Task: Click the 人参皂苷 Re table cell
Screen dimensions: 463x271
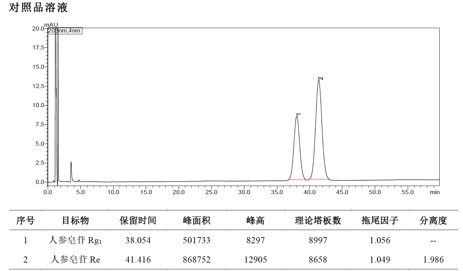Action: [x=75, y=260]
